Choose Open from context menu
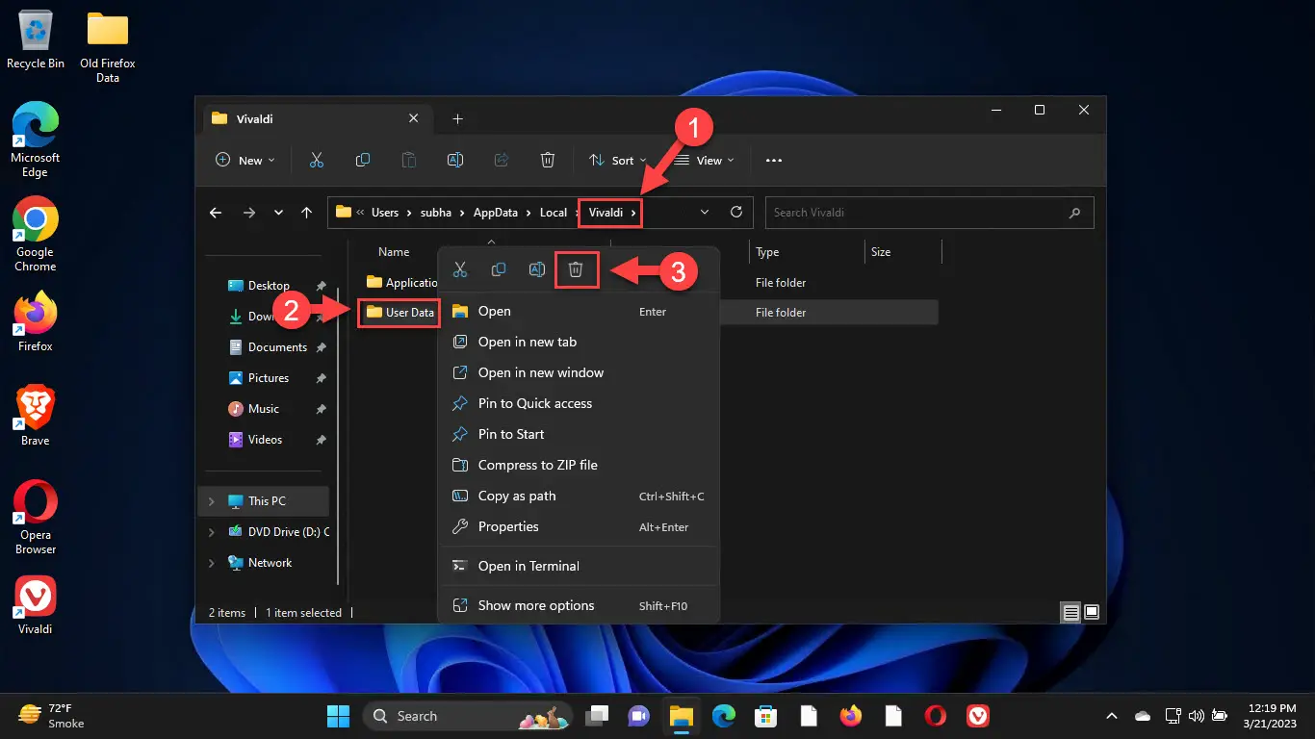Screen dimensions: 1315x739 (580, 311)
